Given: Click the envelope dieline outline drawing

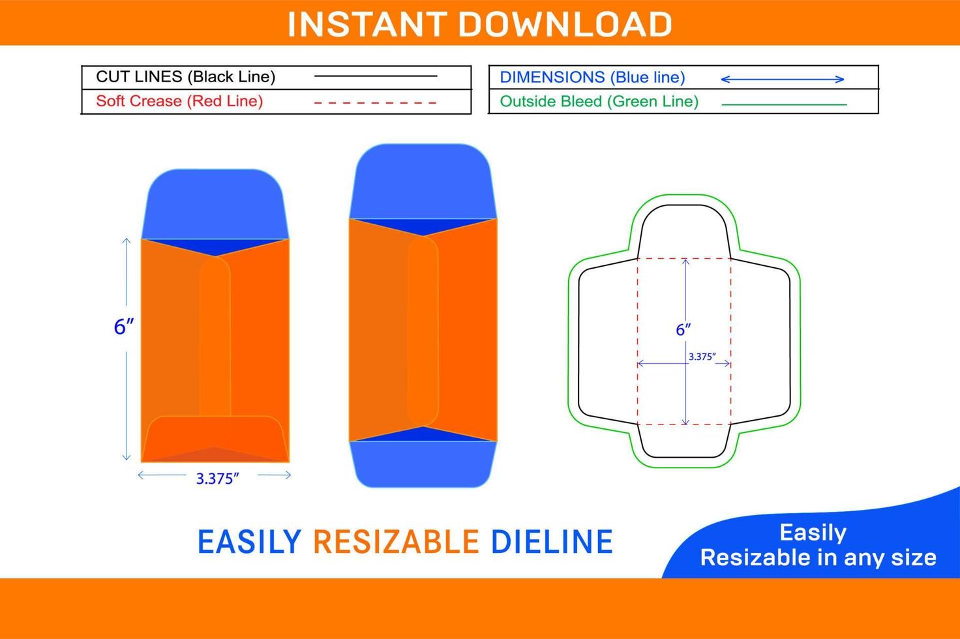Looking at the screenshot, I should coord(683,331).
